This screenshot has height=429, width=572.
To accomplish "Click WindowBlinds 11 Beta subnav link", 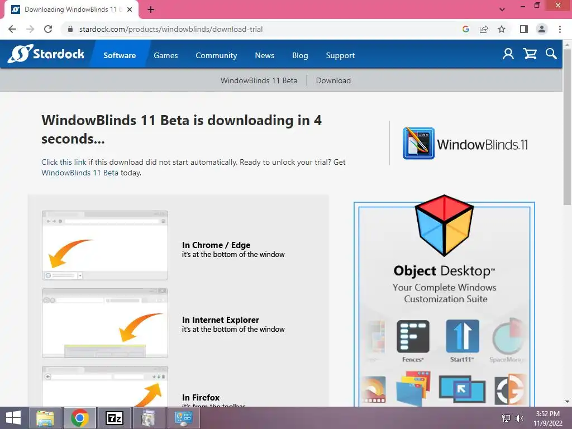I will point(259,80).
